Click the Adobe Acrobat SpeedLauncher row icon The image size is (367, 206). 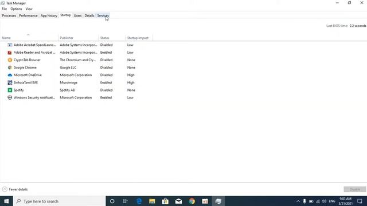[x=10, y=45]
